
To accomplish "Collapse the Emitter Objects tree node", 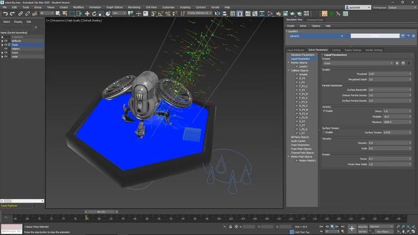I will 289,63.
